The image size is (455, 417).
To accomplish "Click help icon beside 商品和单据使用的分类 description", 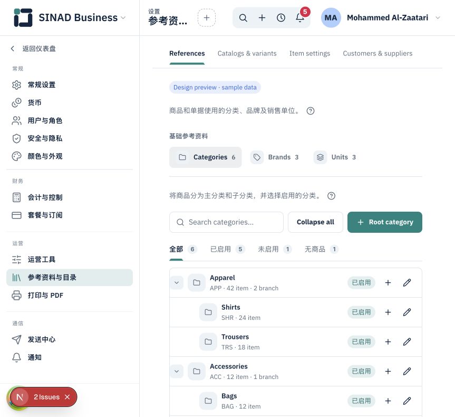I will tap(310, 111).
